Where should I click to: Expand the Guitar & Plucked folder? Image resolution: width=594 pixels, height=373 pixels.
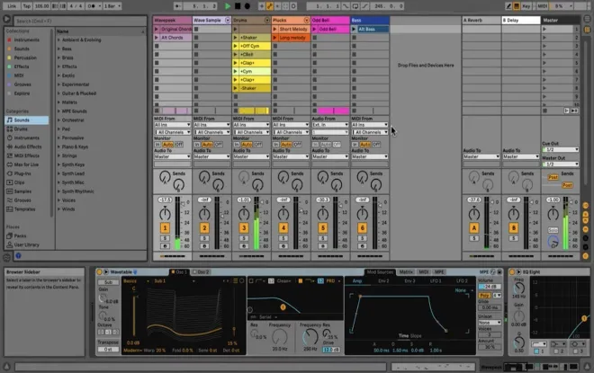[x=58, y=93]
